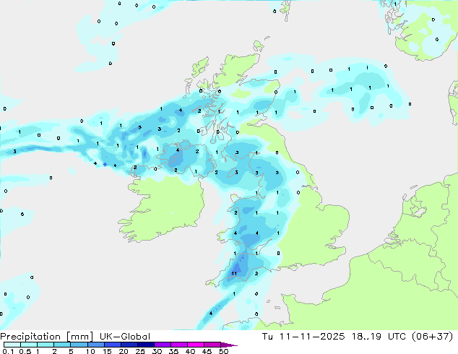
Task: Click the '11' precipitation value over Wales
Action: pos(234,274)
